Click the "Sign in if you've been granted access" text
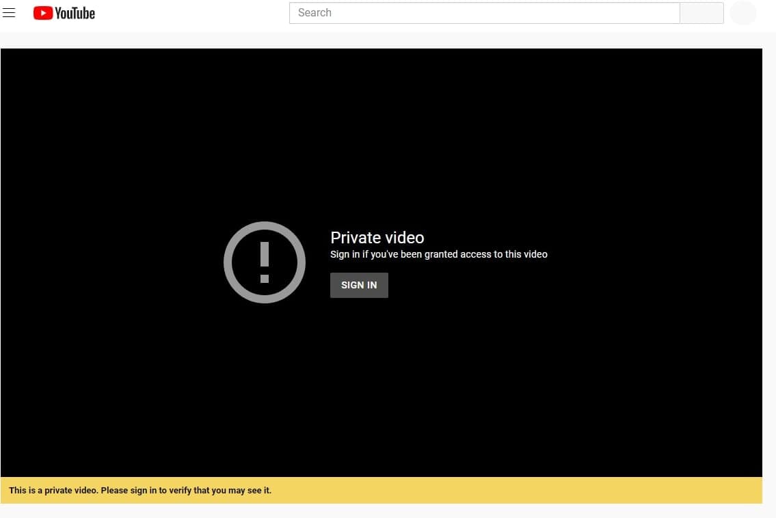Image resolution: width=776 pixels, height=518 pixels. (438, 254)
